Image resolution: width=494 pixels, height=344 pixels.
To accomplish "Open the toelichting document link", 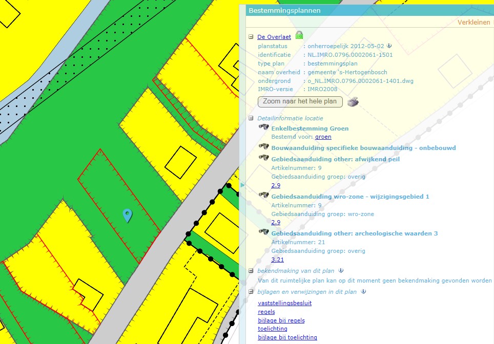I will pos(273,329).
